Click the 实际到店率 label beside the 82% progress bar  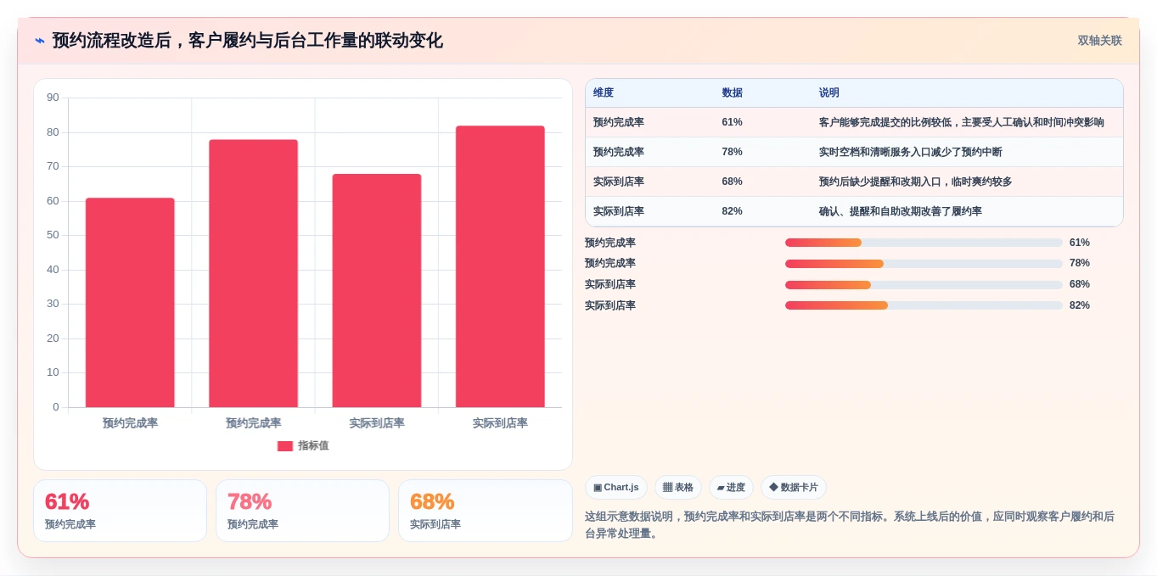[x=610, y=305]
